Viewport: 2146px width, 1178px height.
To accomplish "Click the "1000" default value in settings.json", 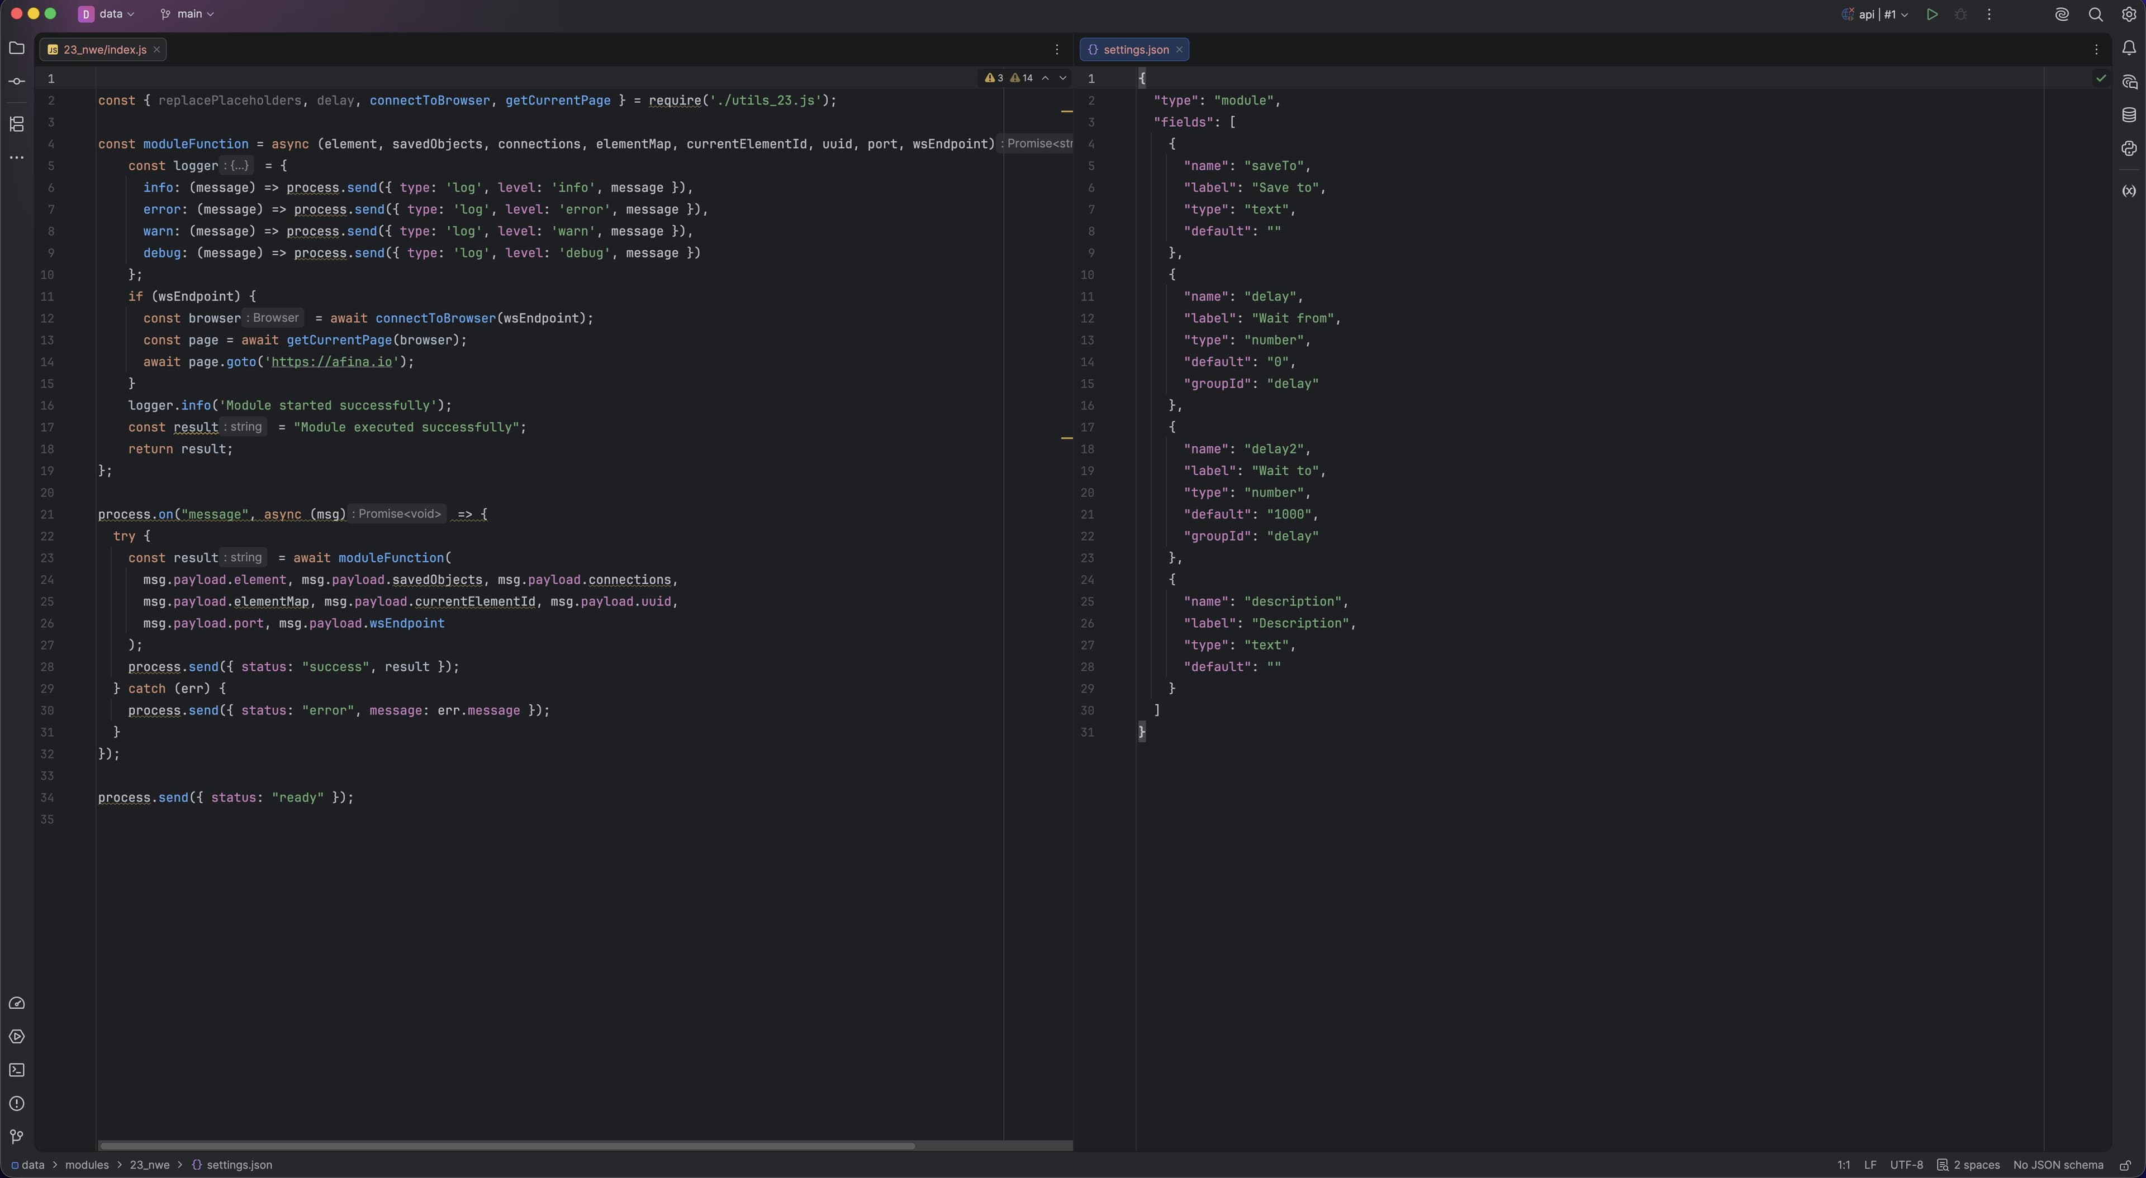I will point(1289,514).
